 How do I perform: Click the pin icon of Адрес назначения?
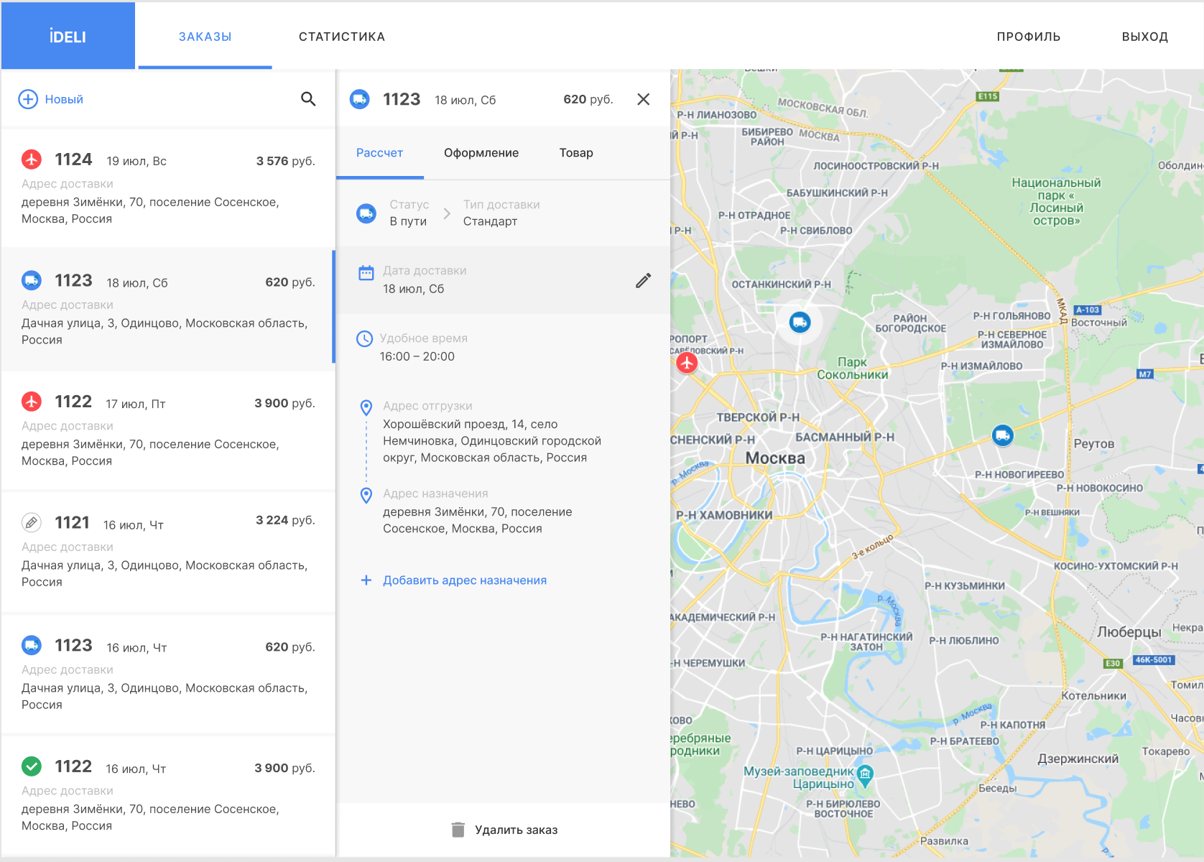[x=366, y=496]
